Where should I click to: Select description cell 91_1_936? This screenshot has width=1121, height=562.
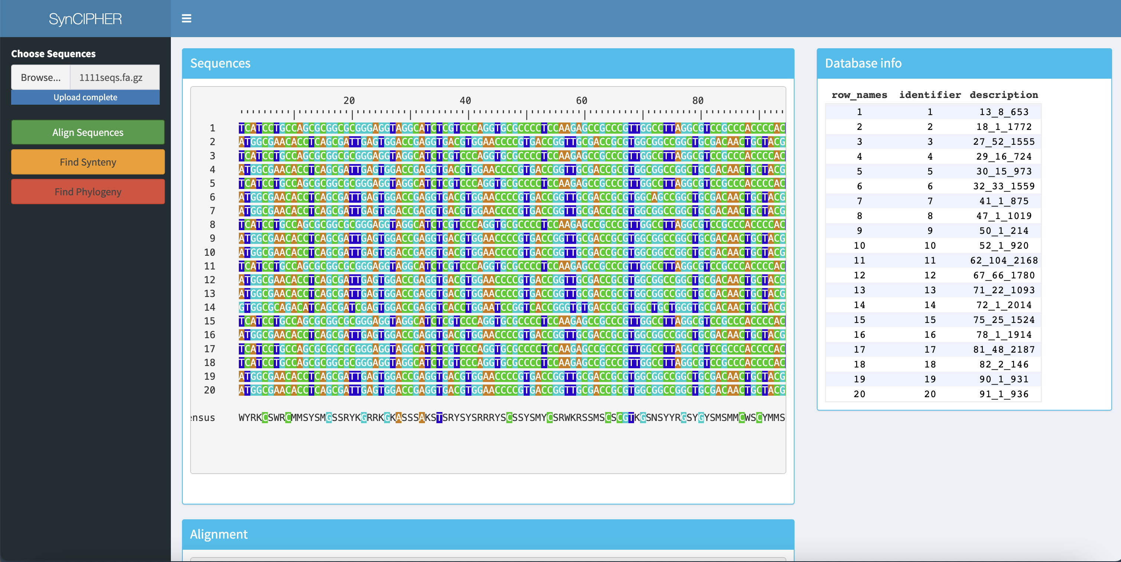pyautogui.click(x=1004, y=394)
